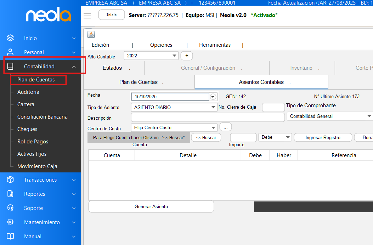Click the Soporte headset icon
This screenshot has width=373, height=245.
11,208
